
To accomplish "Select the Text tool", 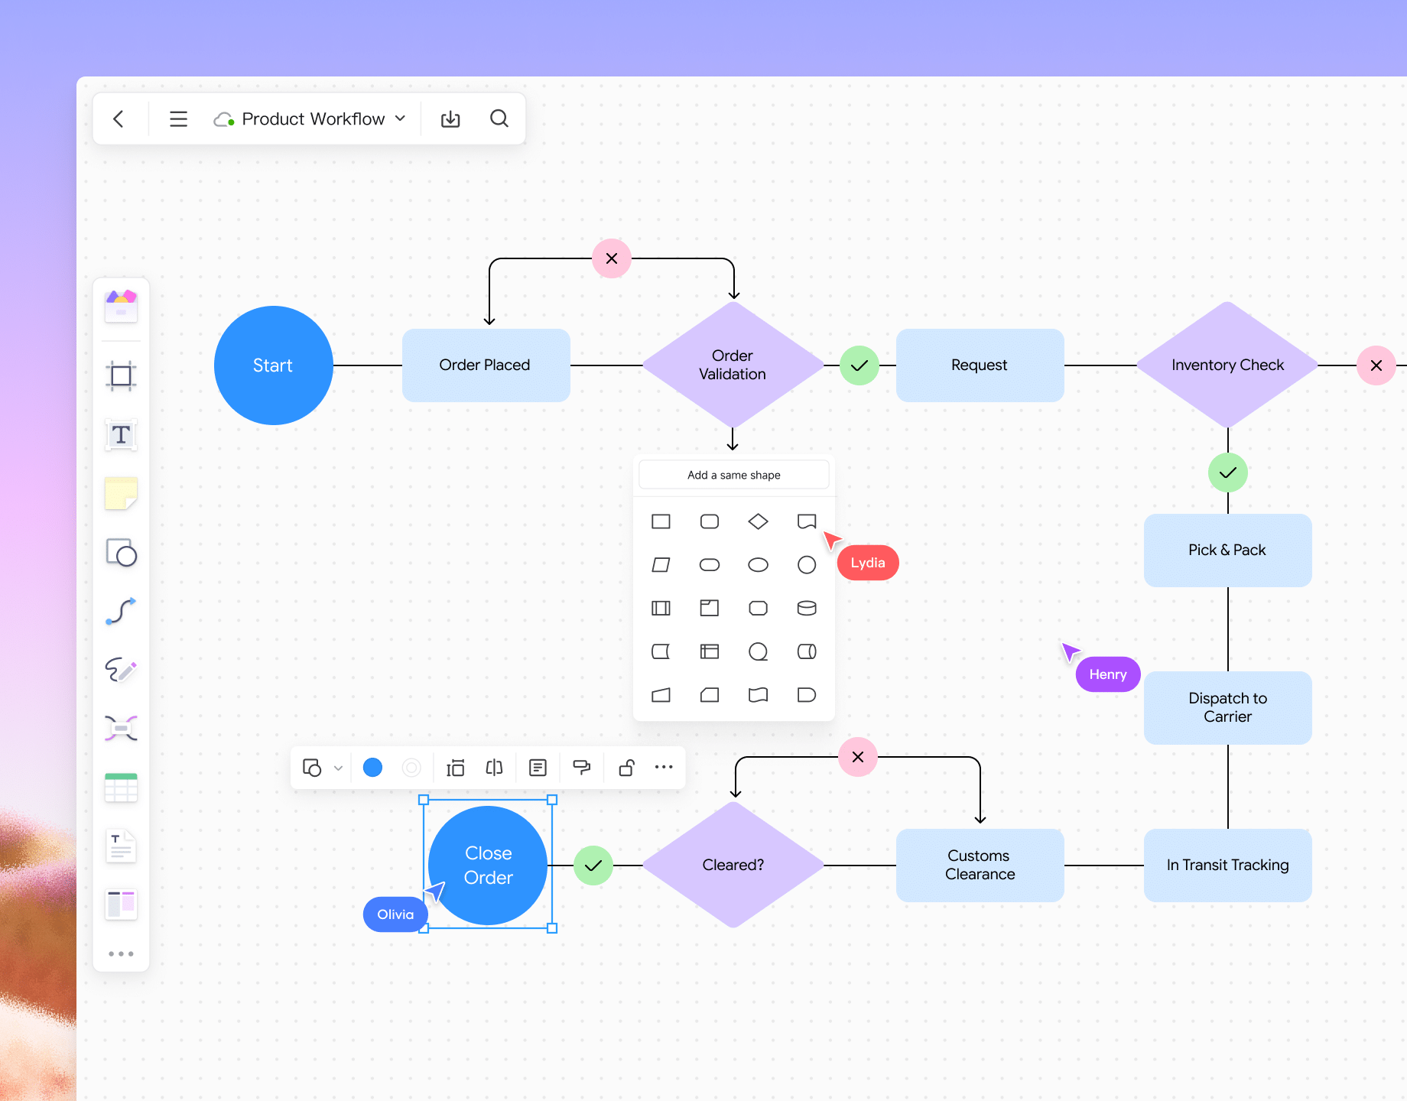I will click(x=120, y=435).
